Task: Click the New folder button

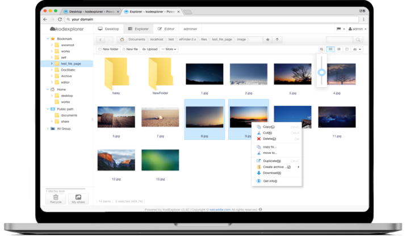Action: point(108,49)
